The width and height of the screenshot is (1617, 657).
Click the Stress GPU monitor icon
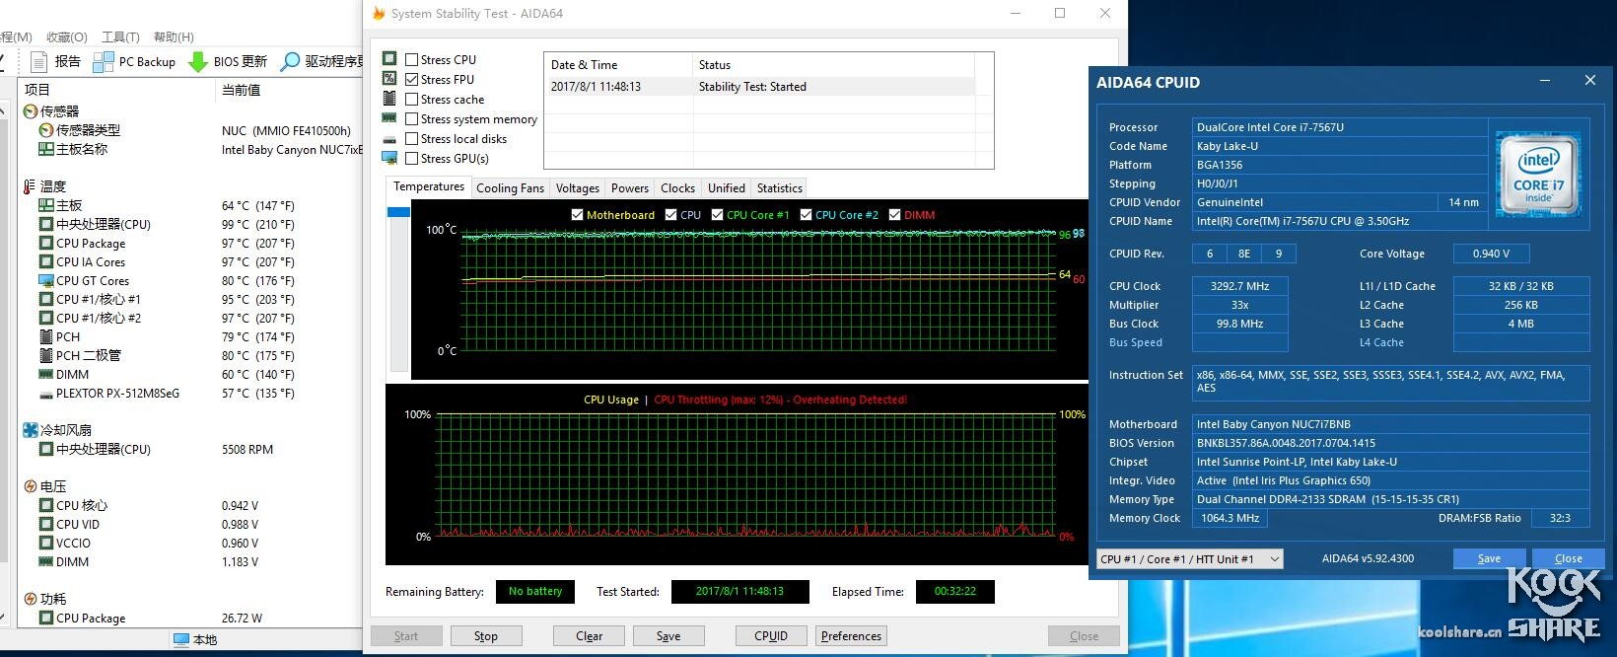click(x=389, y=158)
